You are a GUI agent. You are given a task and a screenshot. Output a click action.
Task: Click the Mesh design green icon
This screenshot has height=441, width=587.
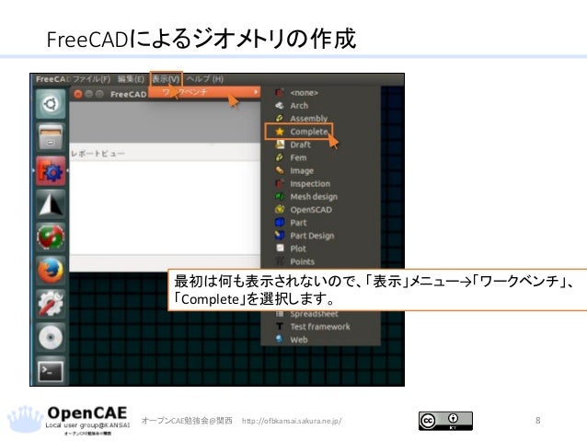coord(280,196)
